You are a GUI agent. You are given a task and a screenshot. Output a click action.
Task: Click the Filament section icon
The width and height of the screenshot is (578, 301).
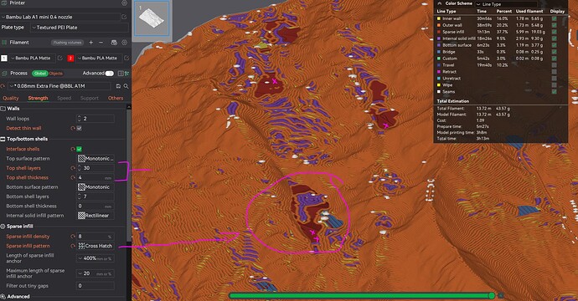click(x=4, y=43)
